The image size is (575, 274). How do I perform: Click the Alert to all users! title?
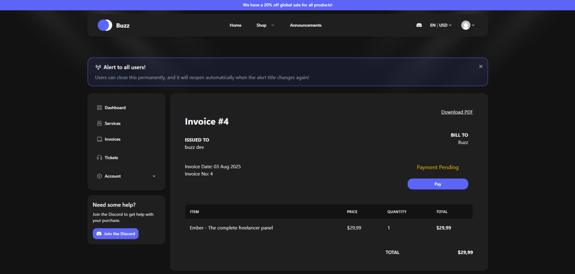(125, 67)
